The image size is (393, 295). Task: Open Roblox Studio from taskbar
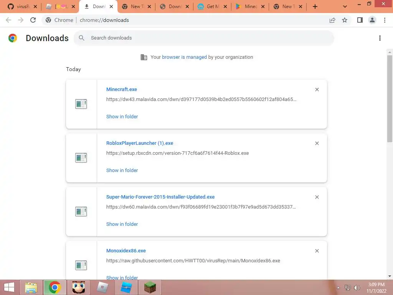tap(126, 287)
